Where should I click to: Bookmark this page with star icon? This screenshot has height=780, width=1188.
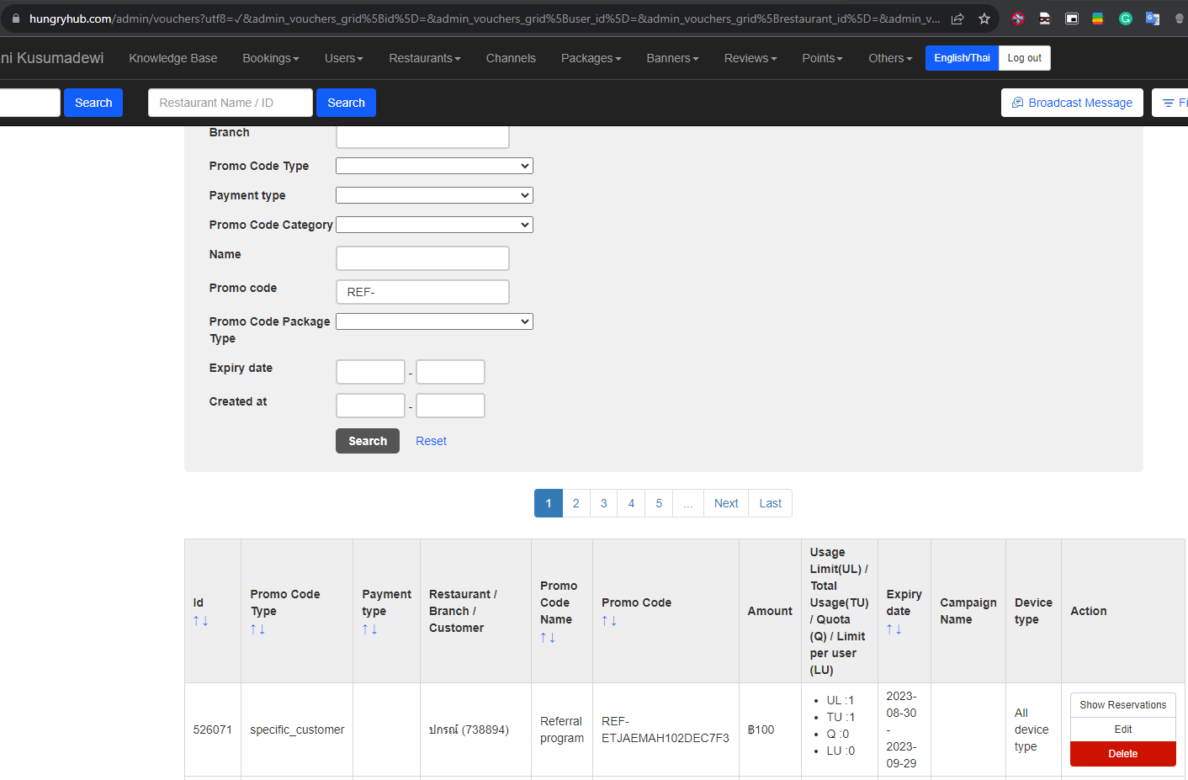[984, 19]
